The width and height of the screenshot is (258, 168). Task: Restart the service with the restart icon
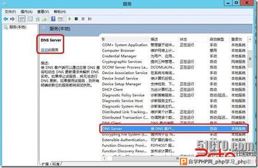(x=90, y=19)
